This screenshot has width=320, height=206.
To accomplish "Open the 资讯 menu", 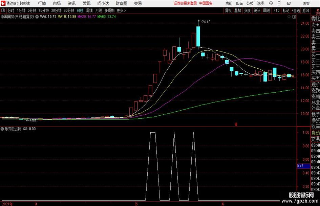I will [72, 3].
